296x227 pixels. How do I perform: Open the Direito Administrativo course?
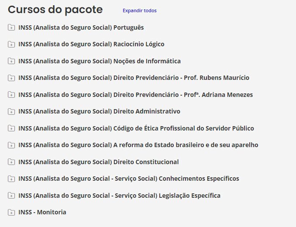pos(99,111)
